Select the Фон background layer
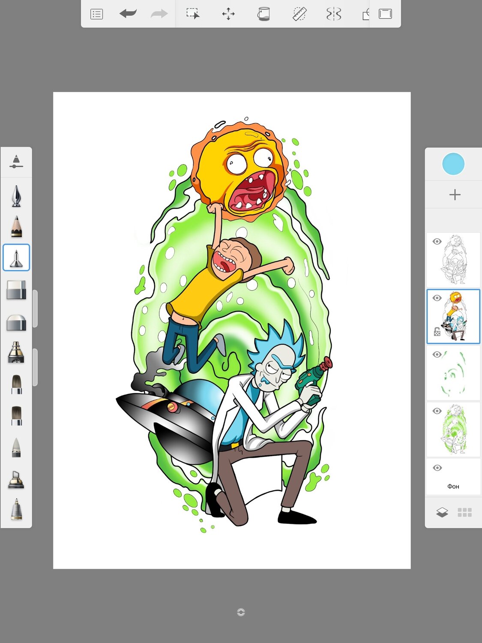Viewport: 482px width, 643px height. (x=453, y=477)
